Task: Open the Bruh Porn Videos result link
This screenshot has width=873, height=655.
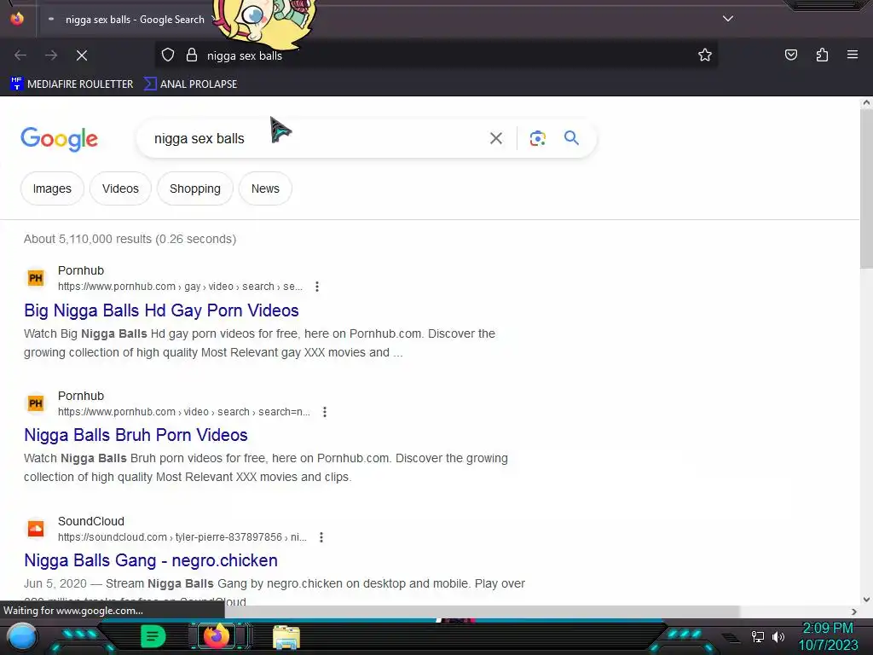Action: point(136,435)
